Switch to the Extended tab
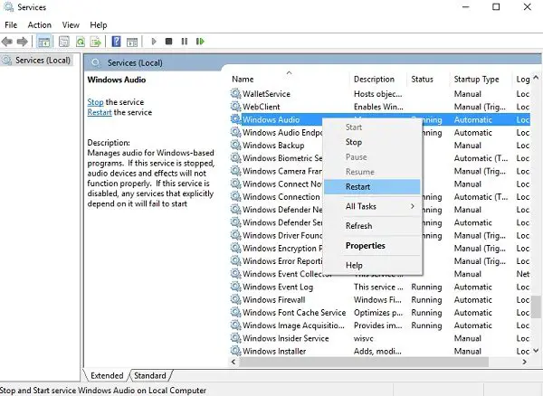 [x=107, y=375]
